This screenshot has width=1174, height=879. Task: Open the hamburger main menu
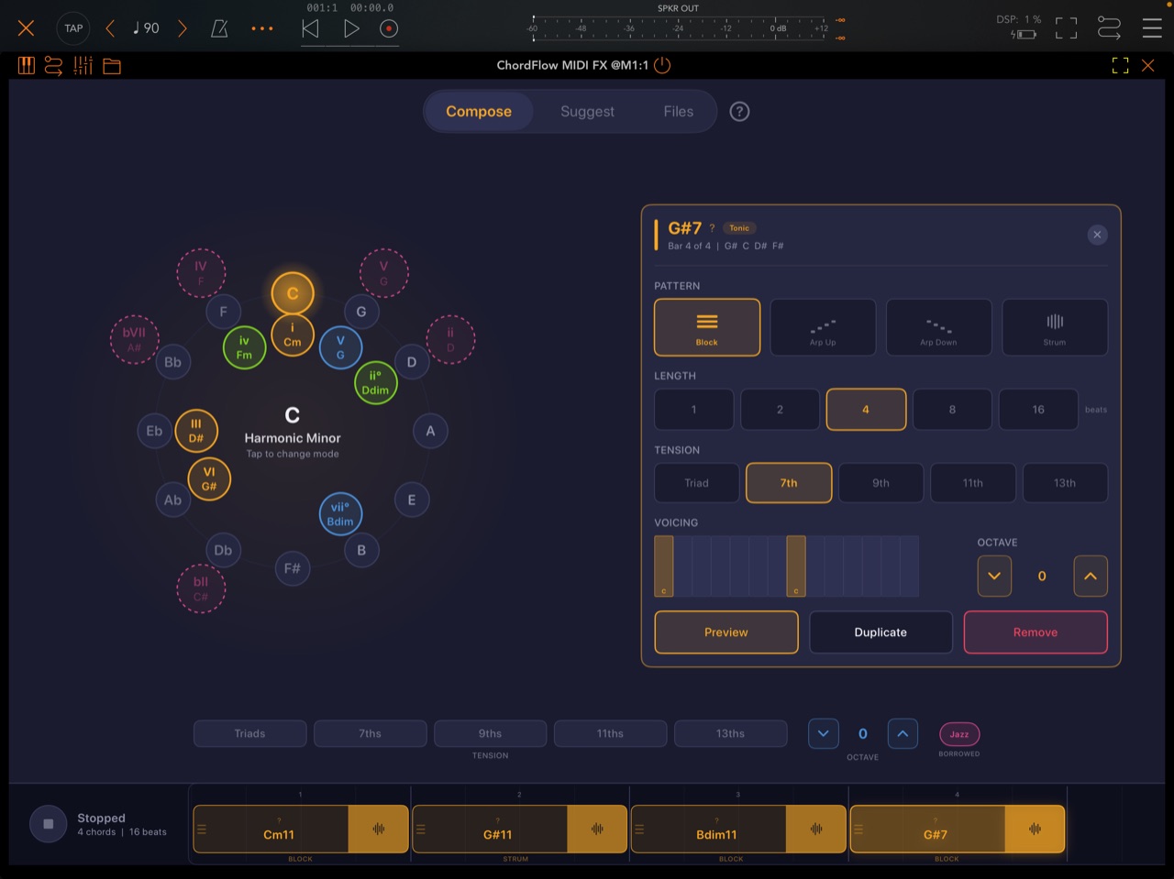tap(1152, 28)
